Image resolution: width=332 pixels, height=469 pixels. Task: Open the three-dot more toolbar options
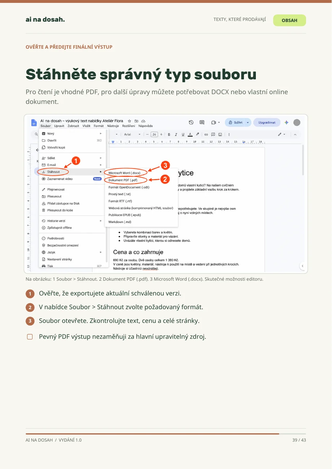pos(229,134)
